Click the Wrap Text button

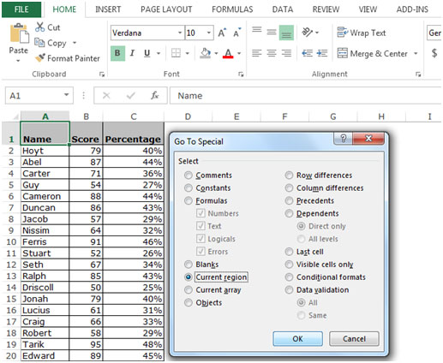362,33
